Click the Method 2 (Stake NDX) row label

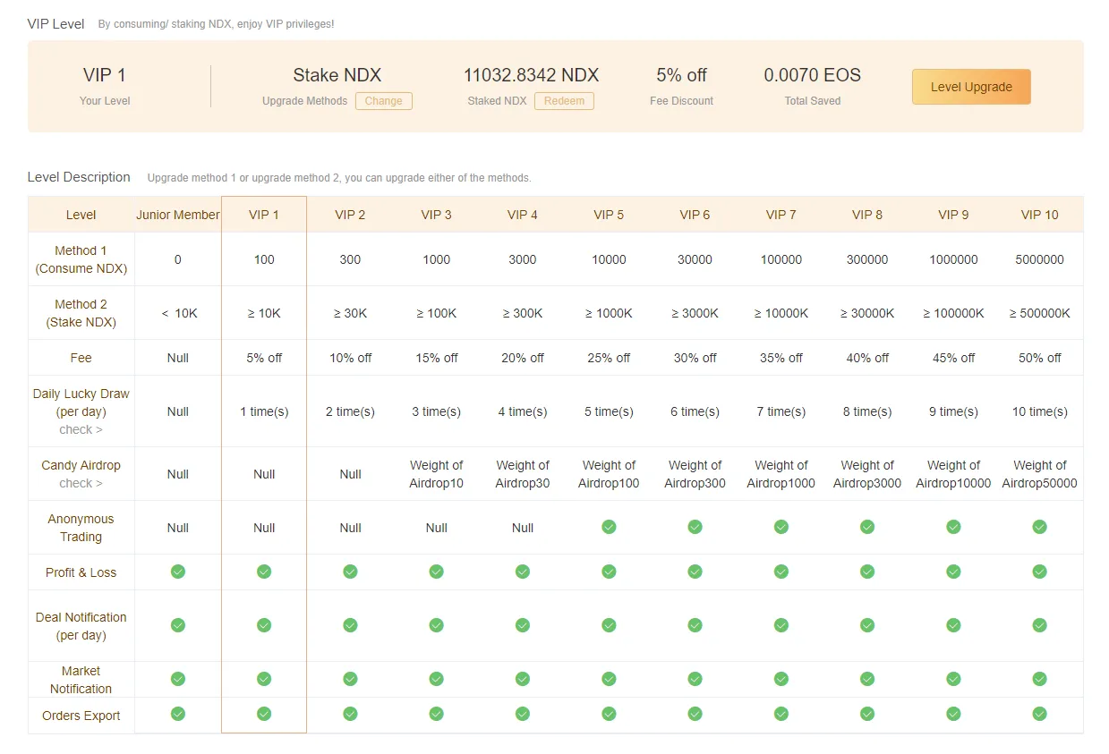coord(81,313)
